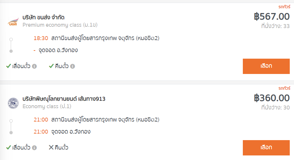
Task: Click the ที่นั่งว่าง: 30 seats text
Action: 275,108
